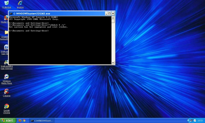205x123 pixels.
Task: Click the taskbar clock showing 18:53
Action: [200, 121]
